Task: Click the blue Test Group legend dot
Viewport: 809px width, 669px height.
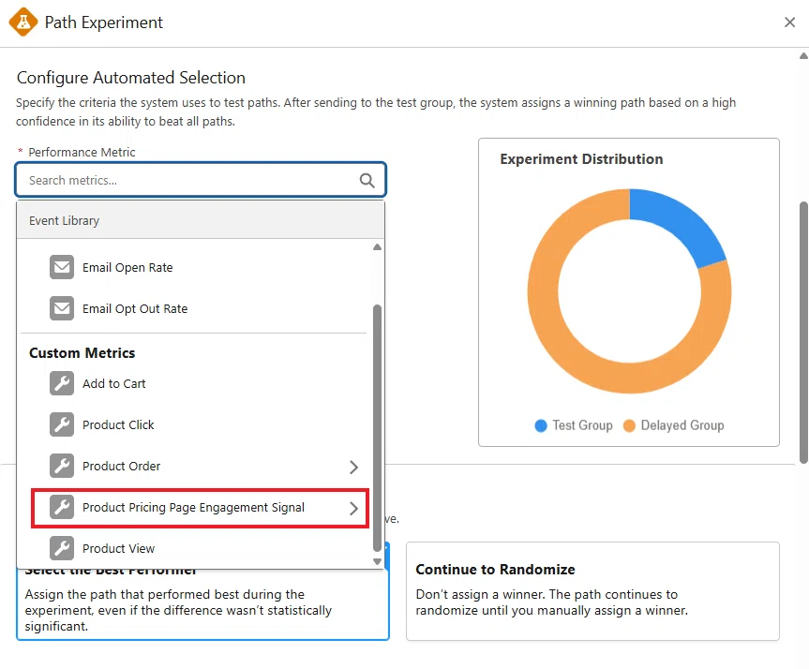Action: tap(541, 425)
